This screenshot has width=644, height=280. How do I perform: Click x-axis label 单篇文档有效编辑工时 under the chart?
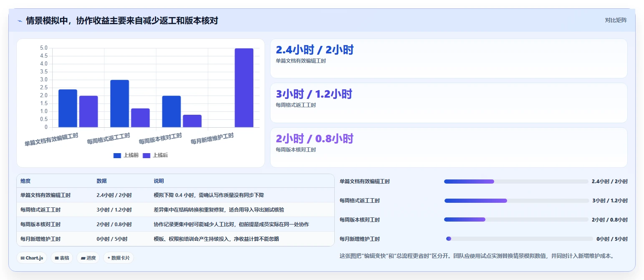[x=51, y=139]
